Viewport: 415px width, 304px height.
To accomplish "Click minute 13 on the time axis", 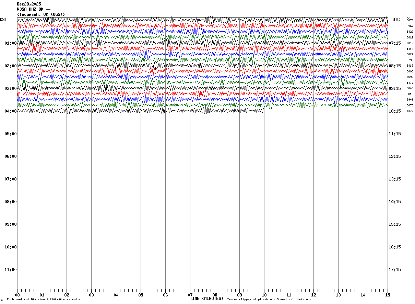I will point(338,295).
